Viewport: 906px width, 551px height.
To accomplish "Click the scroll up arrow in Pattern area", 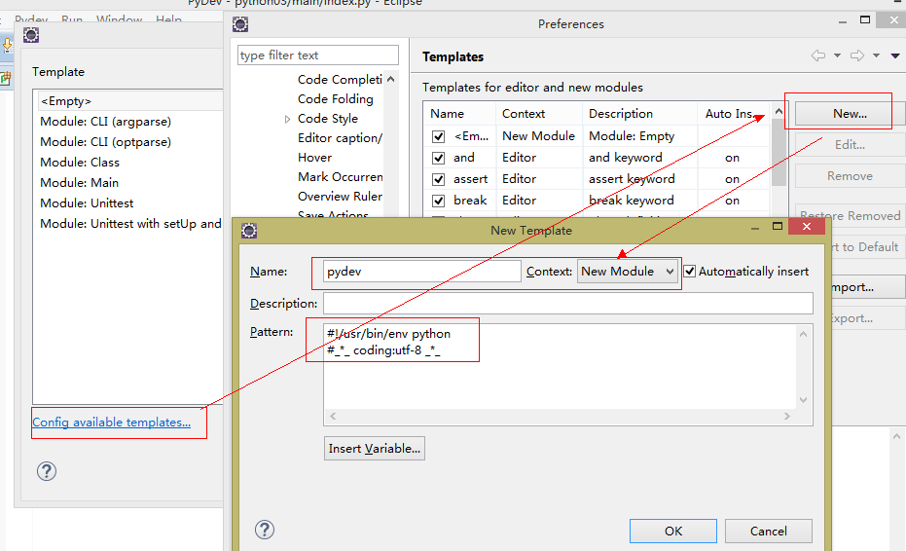I will click(x=803, y=334).
